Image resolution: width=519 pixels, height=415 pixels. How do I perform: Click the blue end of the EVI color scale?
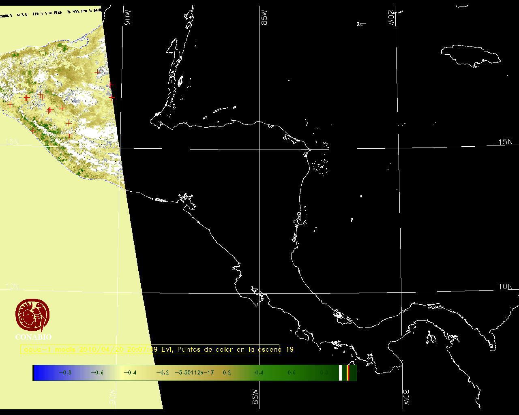pos(39,372)
